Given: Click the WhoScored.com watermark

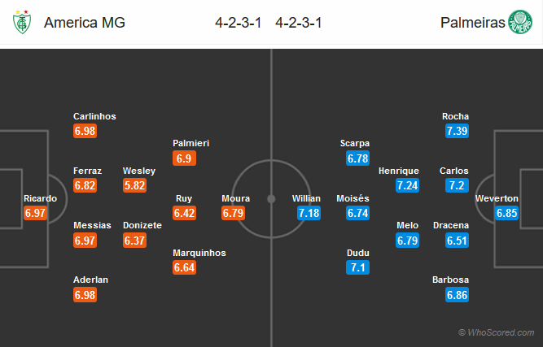Looking at the screenshot, I should point(497,332).
